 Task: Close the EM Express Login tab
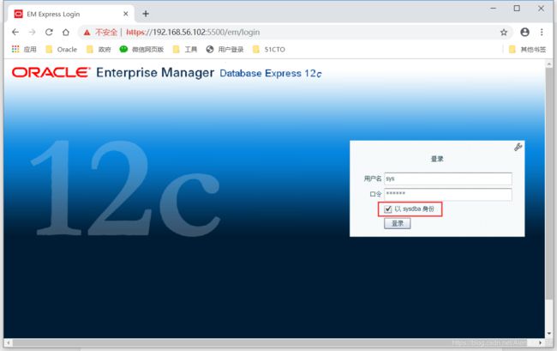126,14
